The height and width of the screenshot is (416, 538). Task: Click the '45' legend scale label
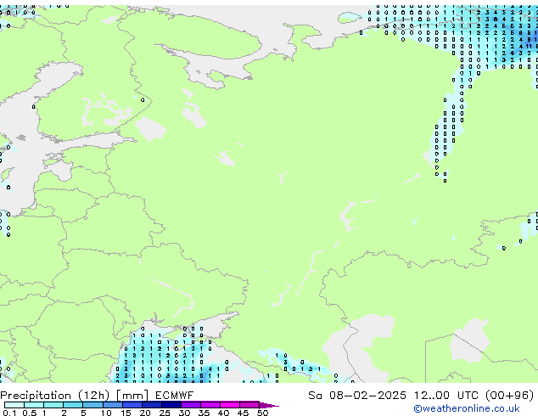click(x=243, y=413)
